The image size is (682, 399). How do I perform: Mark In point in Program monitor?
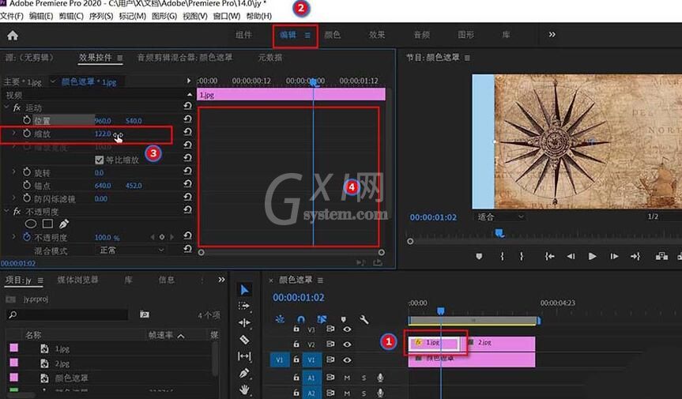(502, 257)
